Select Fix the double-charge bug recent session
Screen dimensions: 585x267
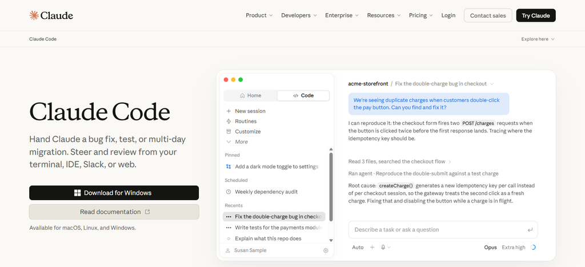tap(274, 217)
